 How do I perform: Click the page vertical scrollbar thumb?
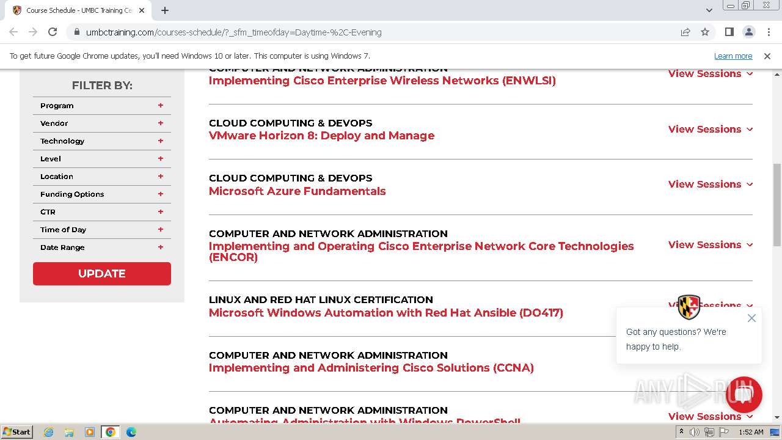tap(777, 205)
